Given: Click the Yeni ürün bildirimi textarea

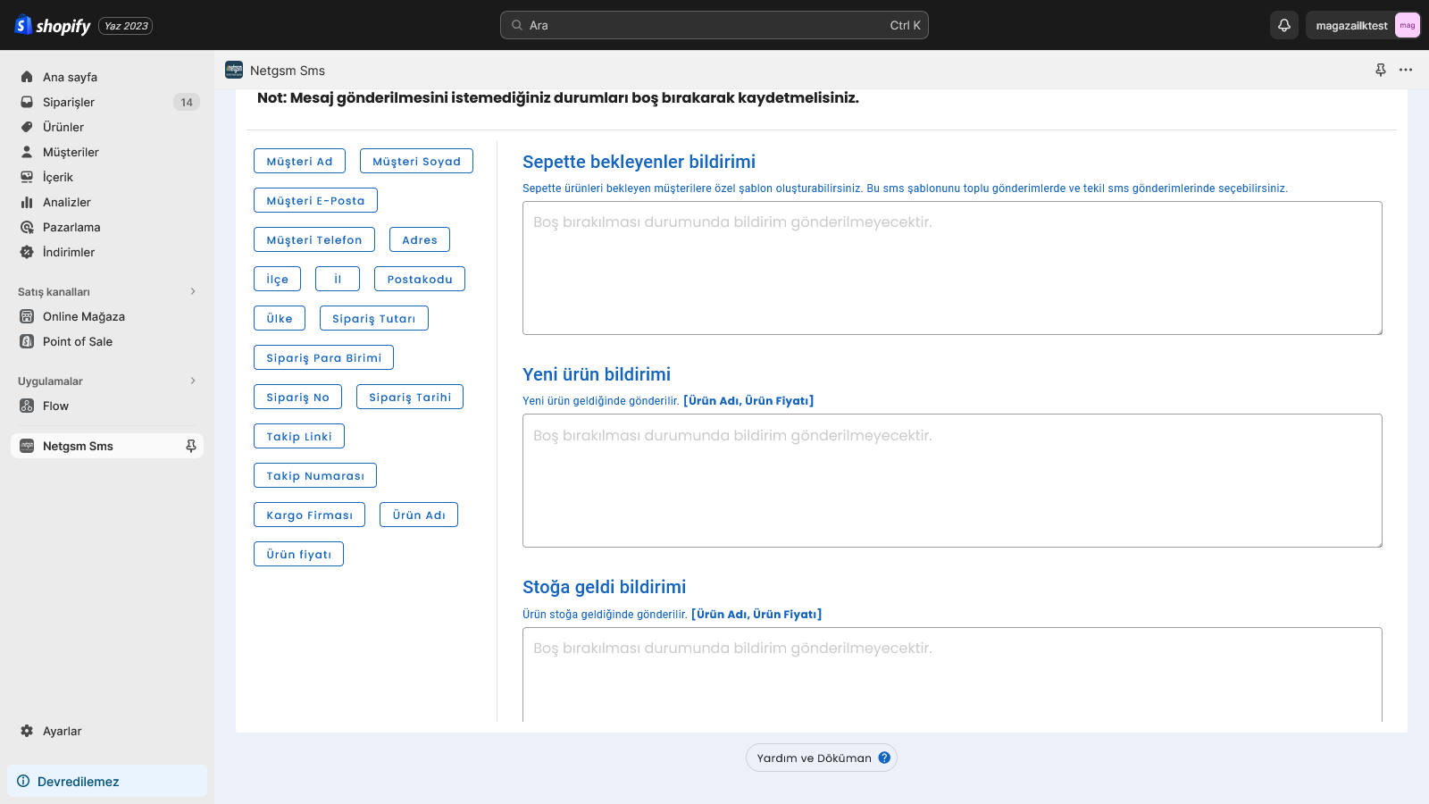Looking at the screenshot, I should [952, 481].
